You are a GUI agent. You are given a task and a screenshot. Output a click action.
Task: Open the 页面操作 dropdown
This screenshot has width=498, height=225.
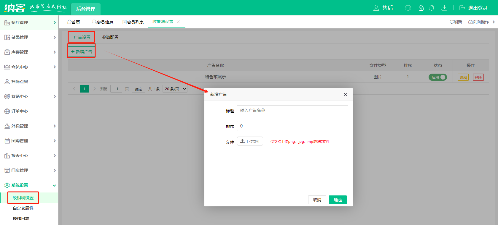pos(481,22)
